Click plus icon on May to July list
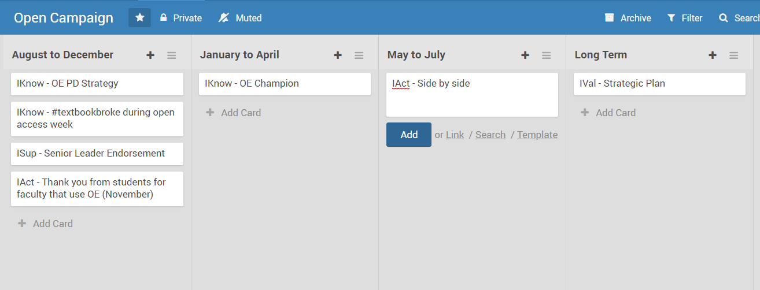The height and width of the screenshot is (290, 760). click(525, 55)
